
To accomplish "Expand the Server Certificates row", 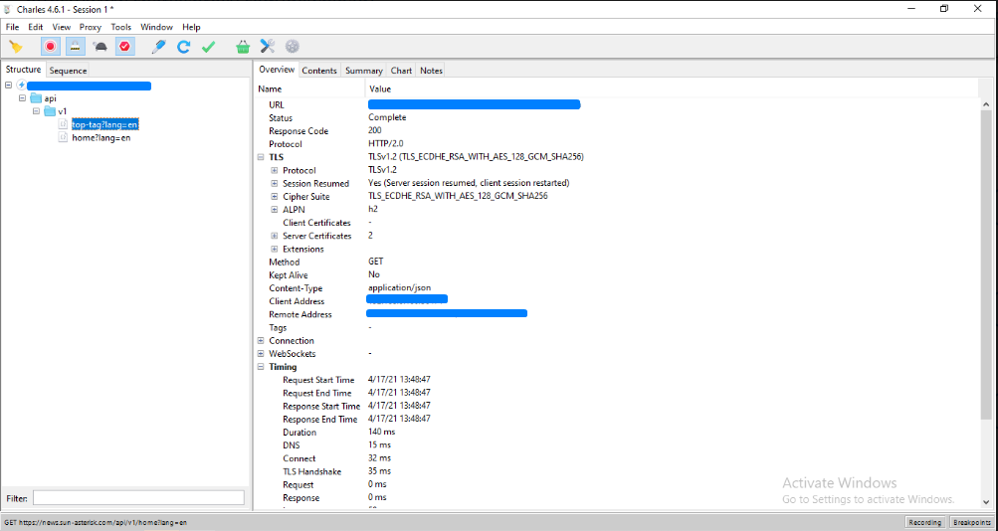I will point(275,236).
